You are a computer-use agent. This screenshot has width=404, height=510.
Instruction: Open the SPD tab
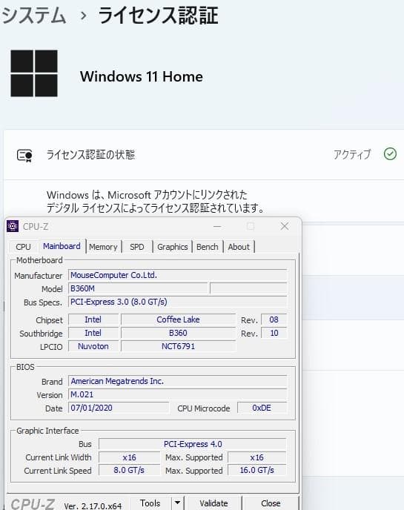[137, 247]
